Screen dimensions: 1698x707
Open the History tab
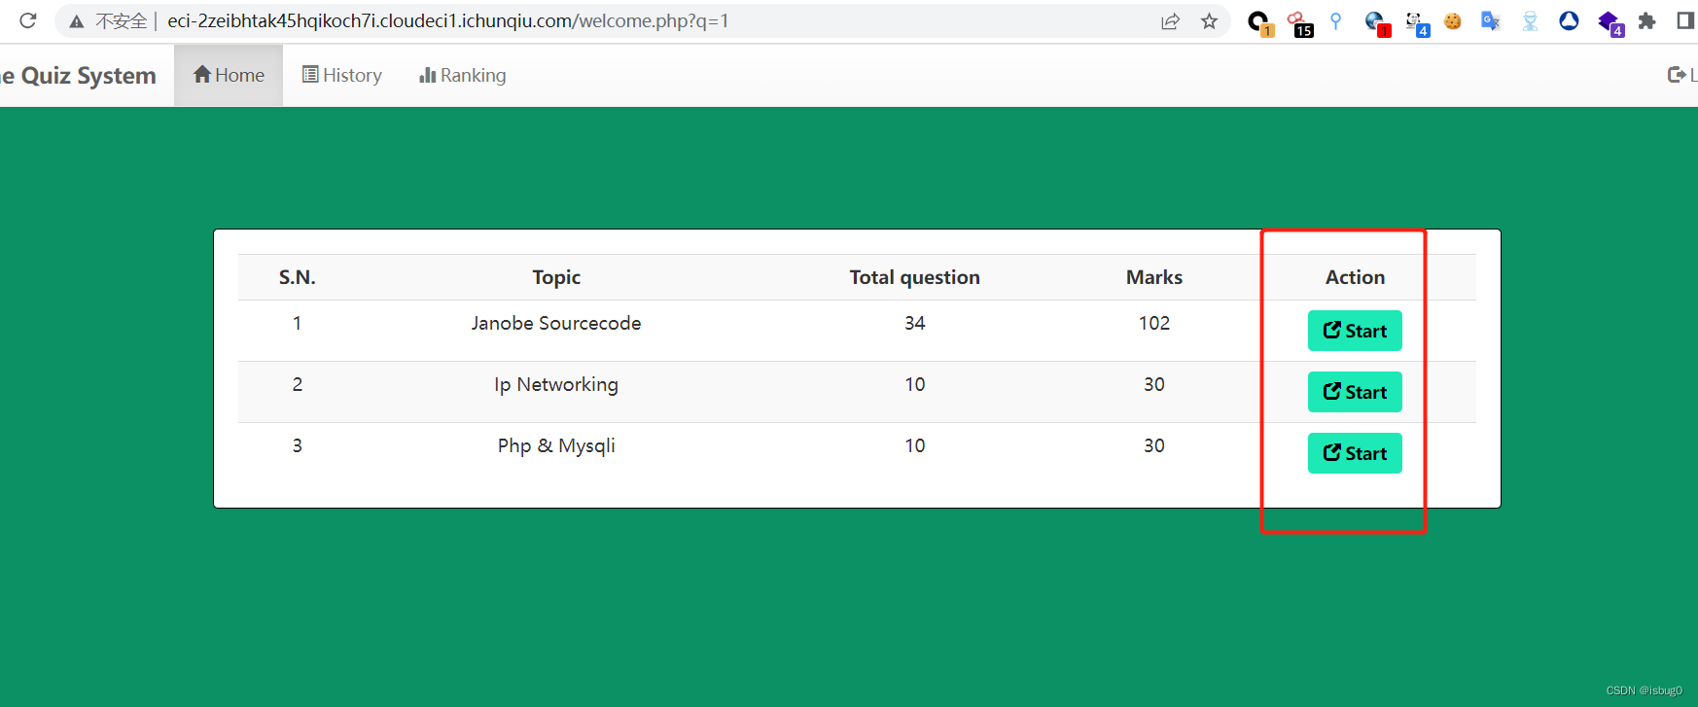tap(342, 75)
